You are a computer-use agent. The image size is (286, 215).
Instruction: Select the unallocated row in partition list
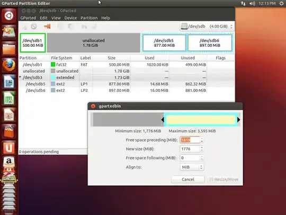(127, 71)
